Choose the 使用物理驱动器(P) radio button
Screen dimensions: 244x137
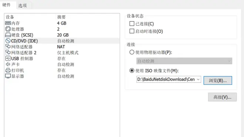tap(132, 52)
